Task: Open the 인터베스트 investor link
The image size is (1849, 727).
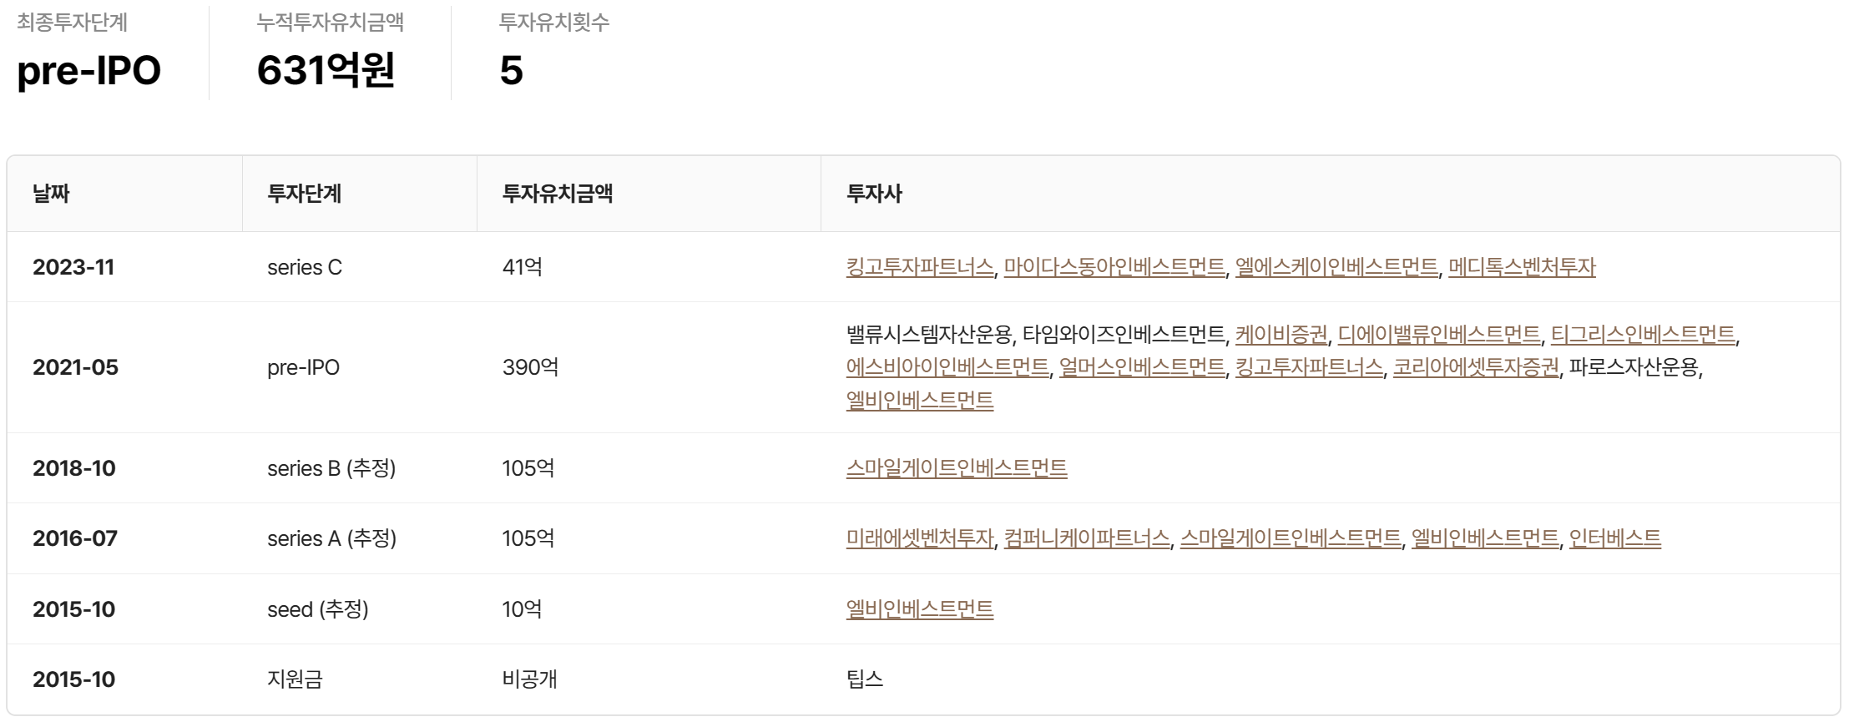Action: click(x=1614, y=538)
